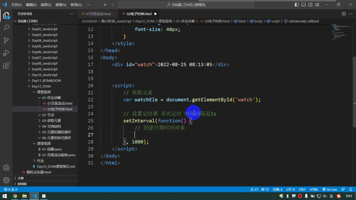356x200 pixels.
Task: Expand the Day11_BOM&DOM folder
Action: tap(46, 80)
